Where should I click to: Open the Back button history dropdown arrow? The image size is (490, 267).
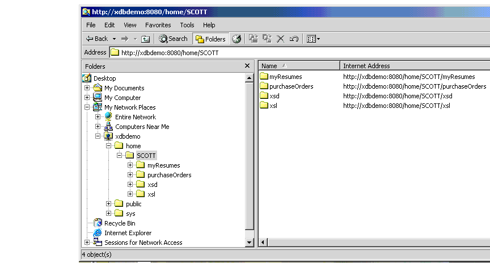tap(114, 39)
